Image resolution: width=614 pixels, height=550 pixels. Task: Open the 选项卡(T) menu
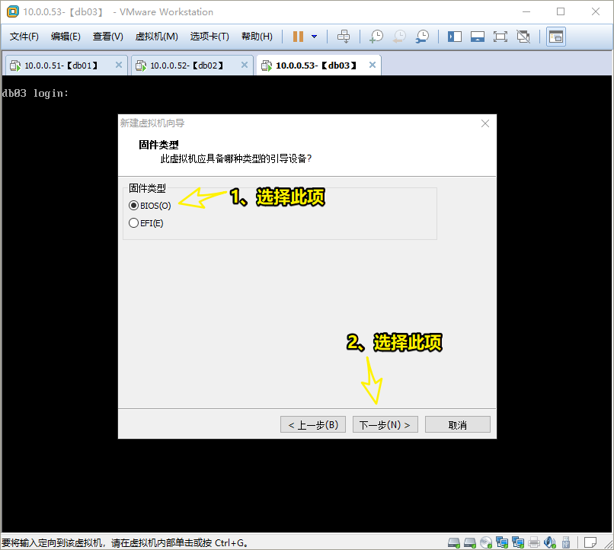(210, 37)
